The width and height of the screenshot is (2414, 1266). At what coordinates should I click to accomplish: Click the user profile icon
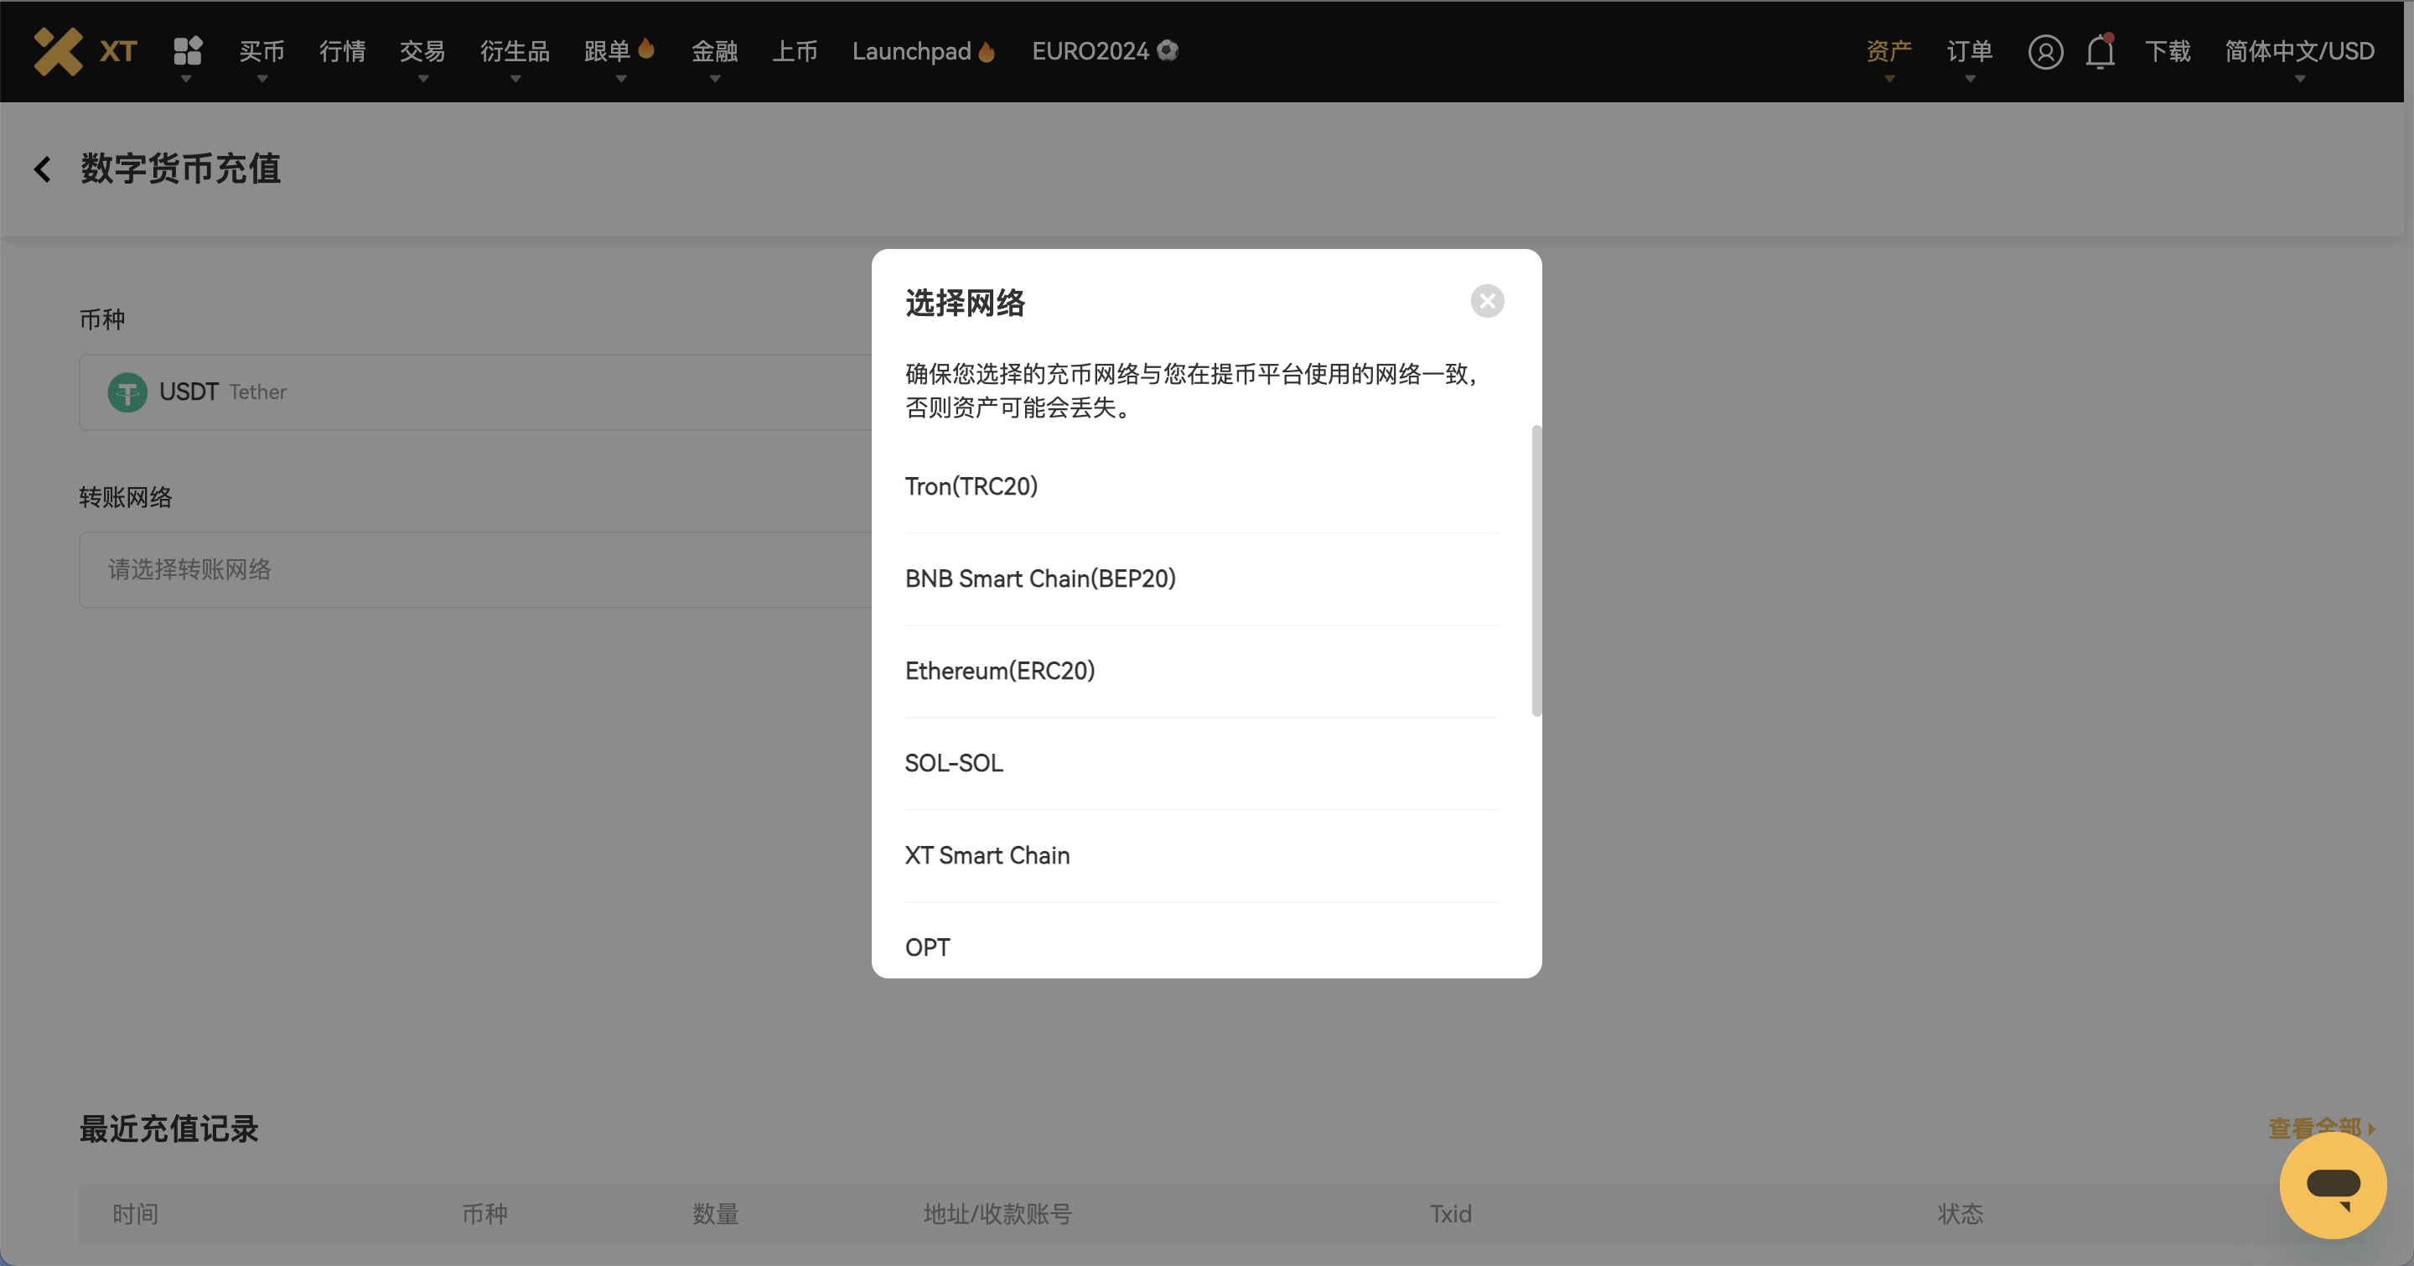2047,51
